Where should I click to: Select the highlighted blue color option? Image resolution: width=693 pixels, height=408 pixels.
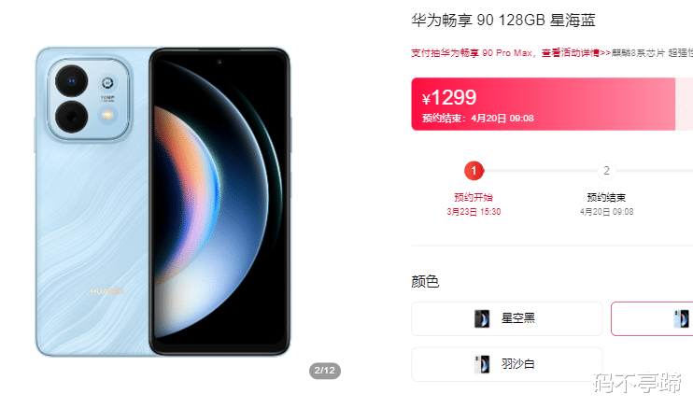tap(652, 318)
